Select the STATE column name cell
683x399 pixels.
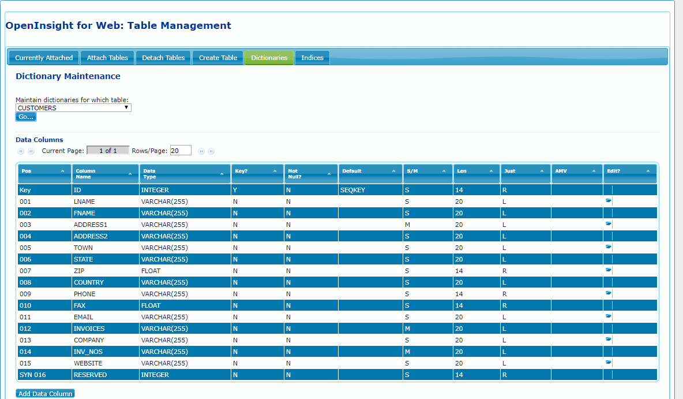tap(106, 259)
